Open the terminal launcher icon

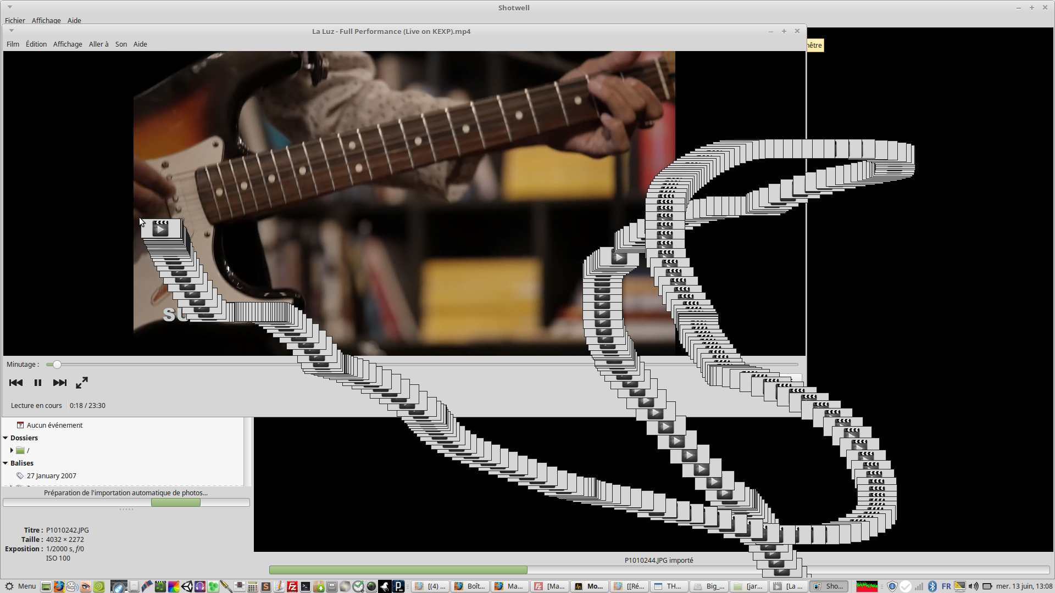(x=306, y=586)
